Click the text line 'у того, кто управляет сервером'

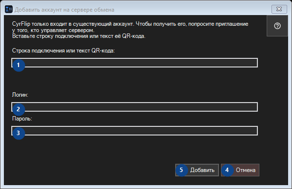(x=53, y=30)
